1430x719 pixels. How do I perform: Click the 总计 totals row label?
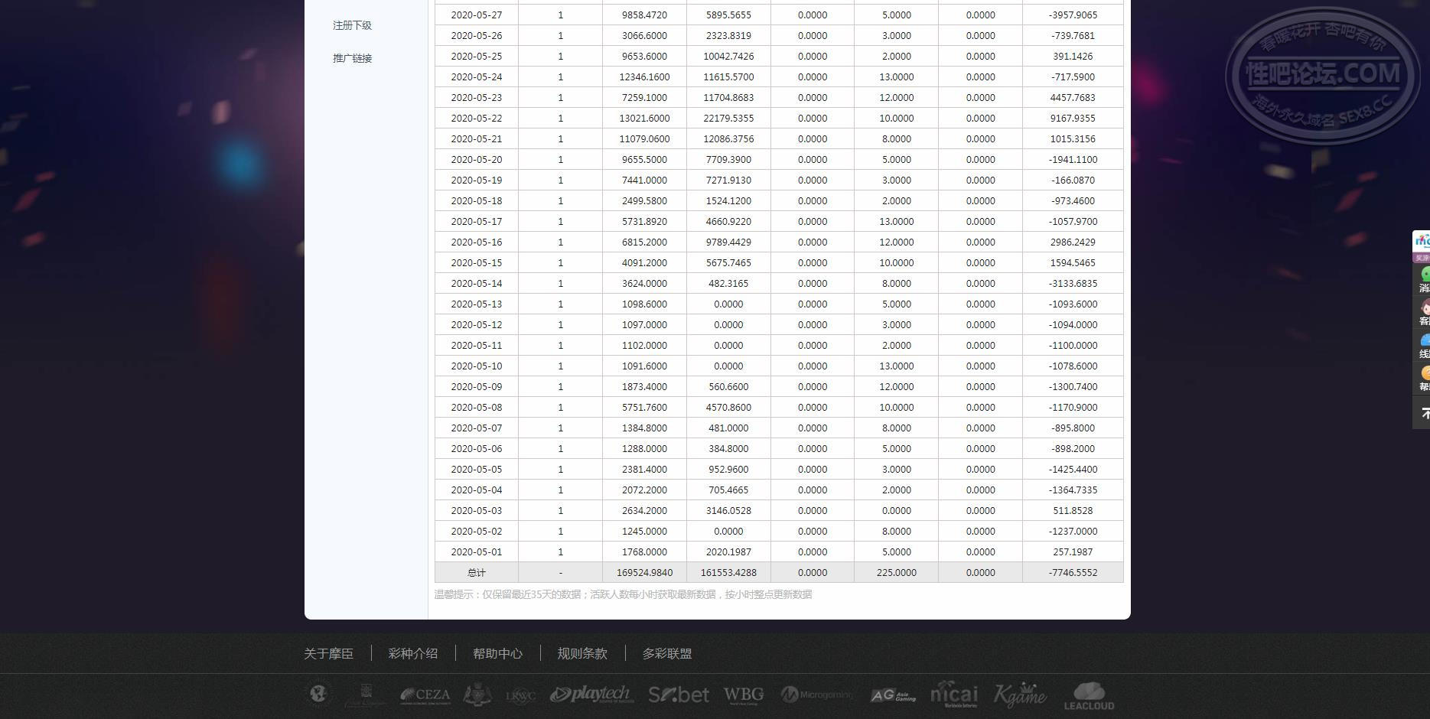(477, 572)
